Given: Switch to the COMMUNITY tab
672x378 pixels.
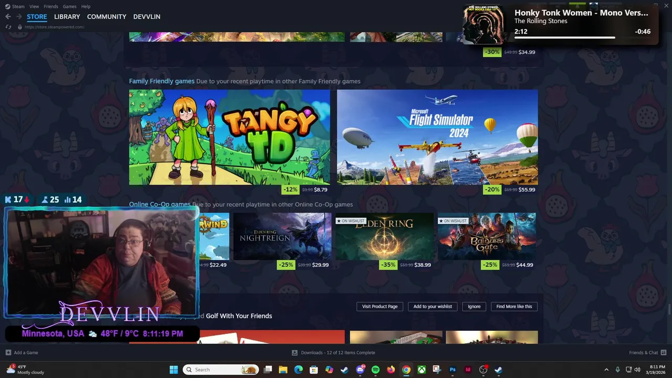Looking at the screenshot, I should point(107,17).
